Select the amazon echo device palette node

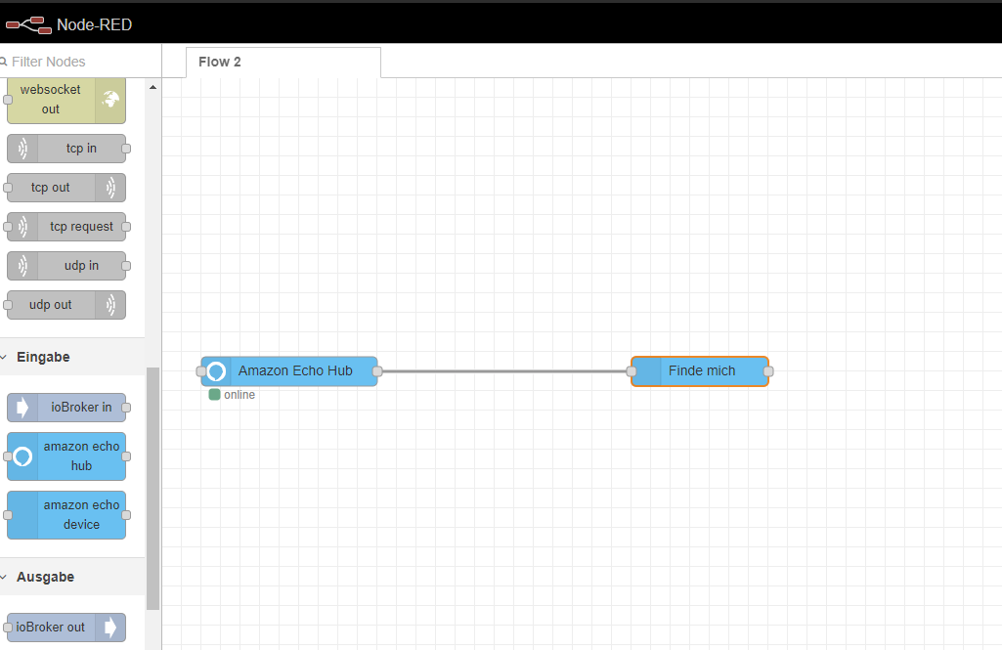(x=66, y=515)
